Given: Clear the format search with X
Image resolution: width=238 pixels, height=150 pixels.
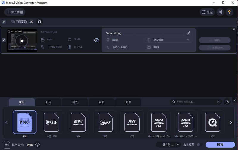Looking at the screenshot, I should [x=218, y=102].
